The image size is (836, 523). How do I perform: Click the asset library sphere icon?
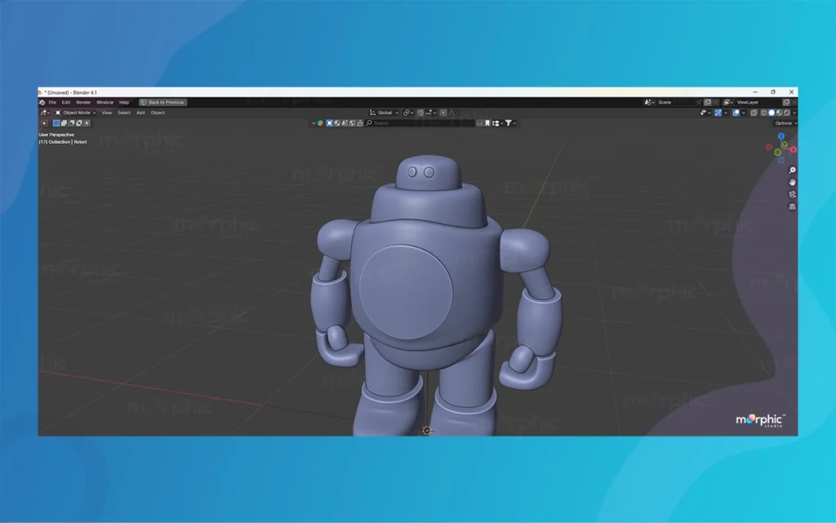coord(320,123)
